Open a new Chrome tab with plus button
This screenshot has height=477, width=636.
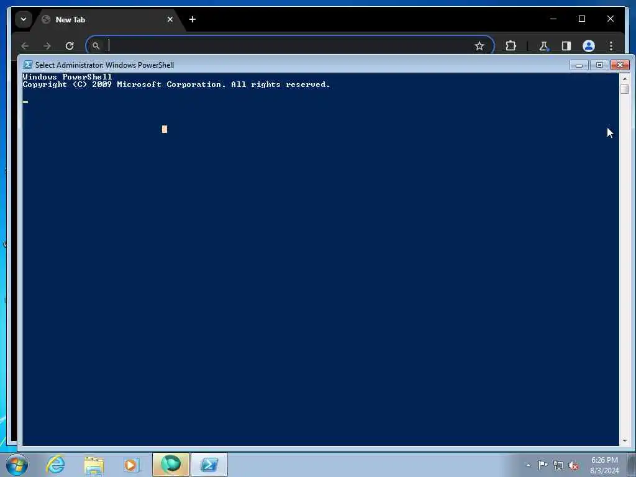(193, 19)
